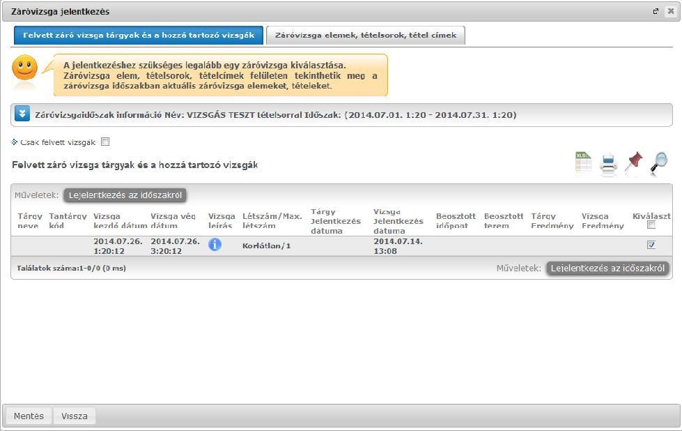Viewport: 682px width, 431px height.
Task: Check the Kiválaszt header select-all checkbox
Action: click(x=651, y=225)
